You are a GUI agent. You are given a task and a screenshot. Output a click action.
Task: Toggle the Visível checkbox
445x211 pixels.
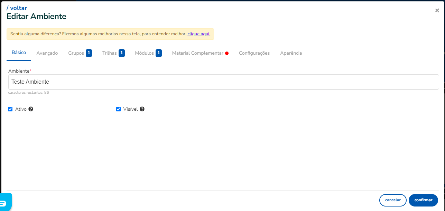118,109
